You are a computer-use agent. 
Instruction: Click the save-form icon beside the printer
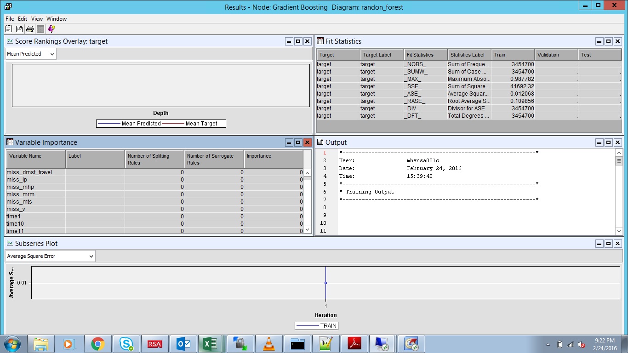[19, 29]
